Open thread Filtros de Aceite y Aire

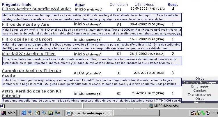[26, 24]
